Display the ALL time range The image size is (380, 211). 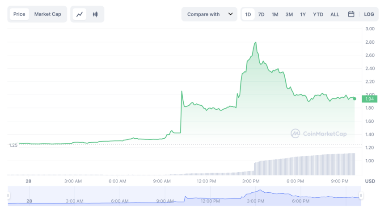(335, 15)
